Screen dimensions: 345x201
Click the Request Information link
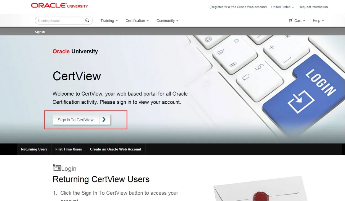tap(313, 7)
